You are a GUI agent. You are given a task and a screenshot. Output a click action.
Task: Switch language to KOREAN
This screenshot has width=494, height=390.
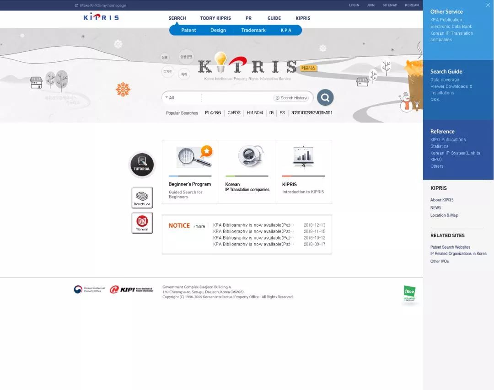point(412,5)
